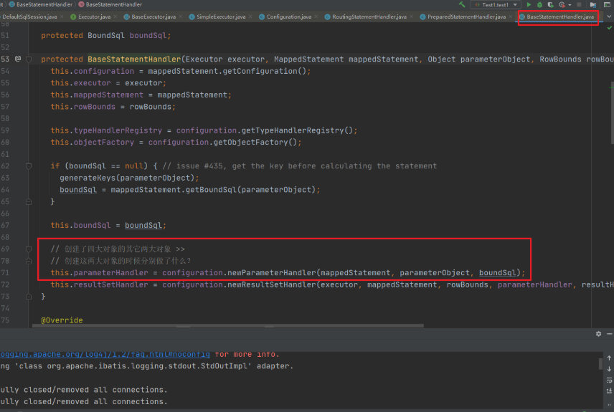614x412 pixels.
Task: Click the BaseStatementHandler class breadcrumb with blue icon
Action: pos(41,5)
